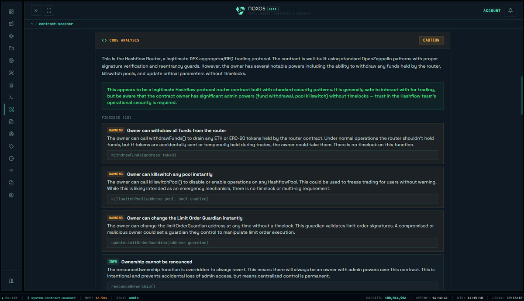Click the CAUTION badge

pyautogui.click(x=431, y=40)
